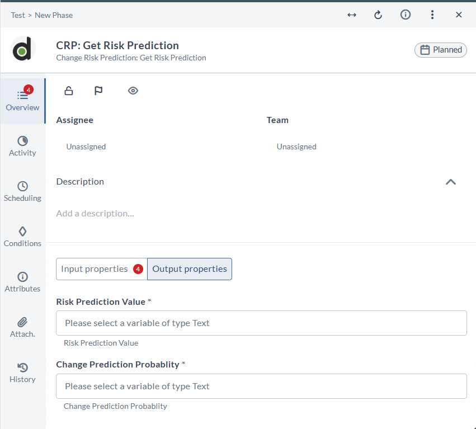The width and height of the screenshot is (476, 429).
Task: Open the info panel icon
Action: coord(406,15)
